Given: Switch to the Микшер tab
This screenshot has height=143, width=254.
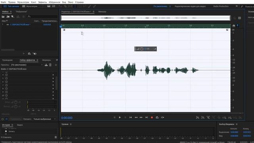Looking at the screenshot, I should coord(102,12).
